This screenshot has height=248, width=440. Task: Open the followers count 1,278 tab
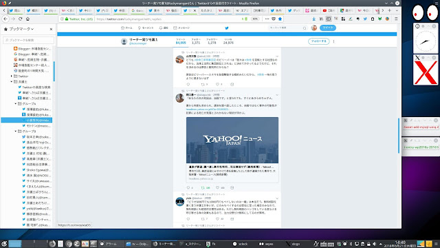click(x=212, y=41)
